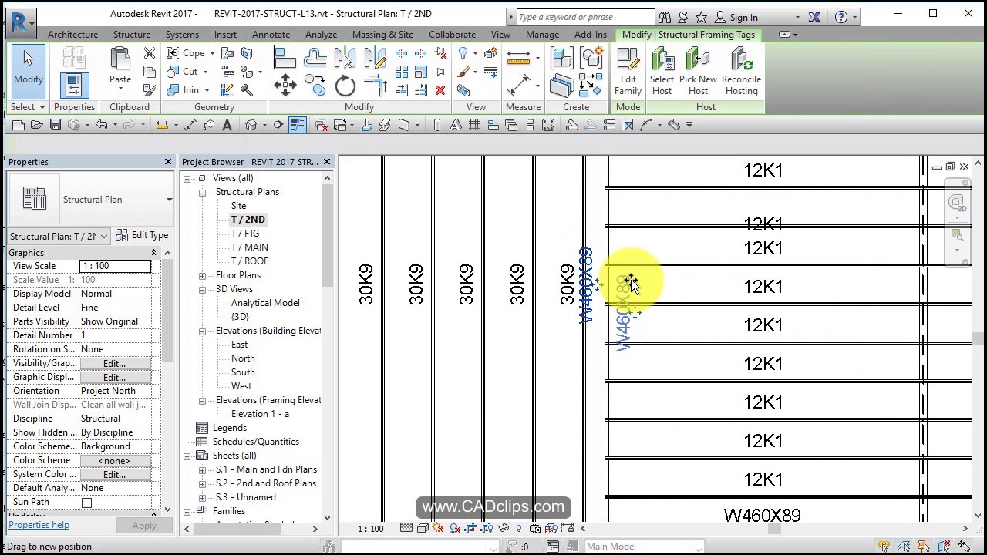Click Reveal Hidden Elements lightbulb
The height and width of the screenshot is (555, 987).
click(519, 529)
